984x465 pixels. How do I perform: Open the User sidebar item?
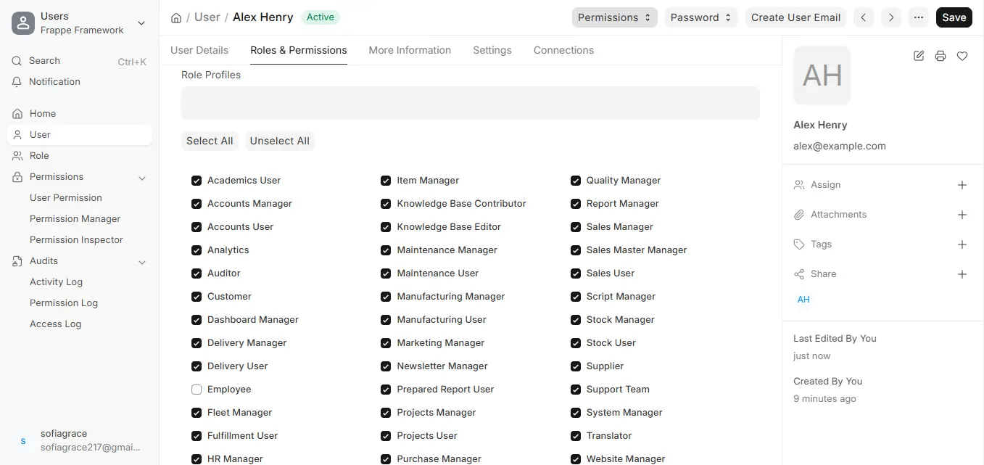click(x=79, y=135)
